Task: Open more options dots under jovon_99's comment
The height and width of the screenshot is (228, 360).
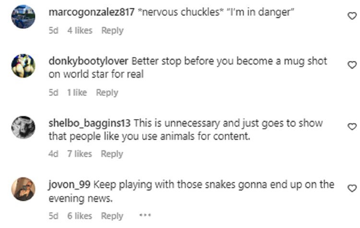Action: tap(145, 216)
